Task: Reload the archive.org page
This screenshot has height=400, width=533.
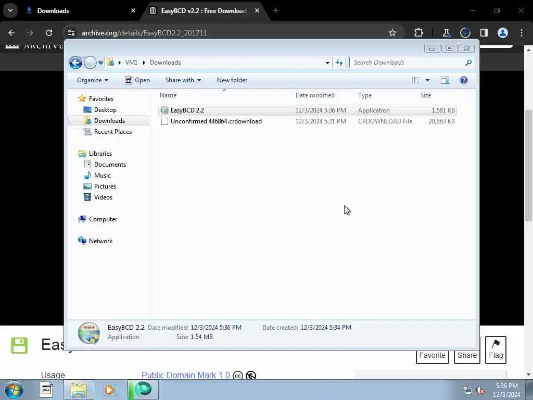Action: [x=49, y=33]
